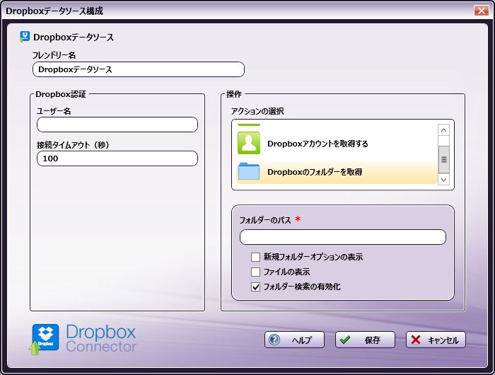Uncheck フォルダー検索の有効化 checkbox
The height and width of the screenshot is (375, 495).
point(255,287)
